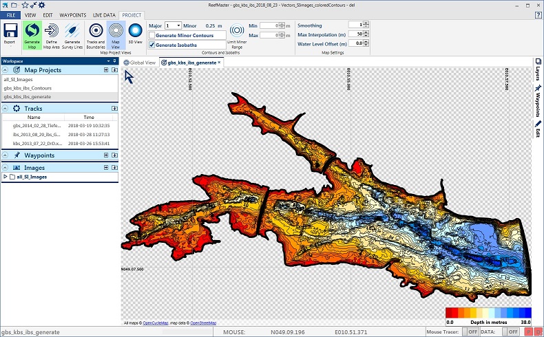544x337 pixels.
Task: Collapse the Tracks panel section
Action: 6,109
